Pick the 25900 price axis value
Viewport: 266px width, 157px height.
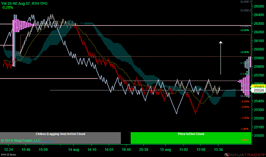[x=259, y=58]
